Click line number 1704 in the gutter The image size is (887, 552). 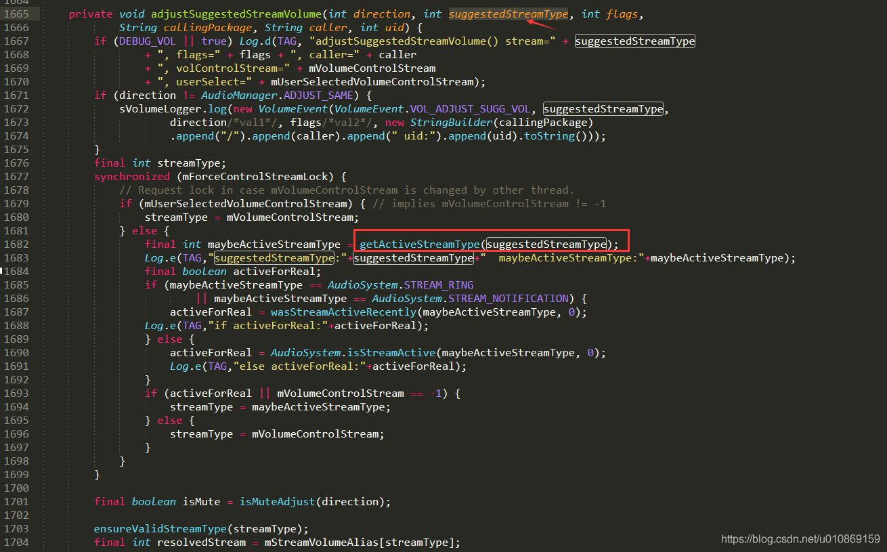[16, 543]
